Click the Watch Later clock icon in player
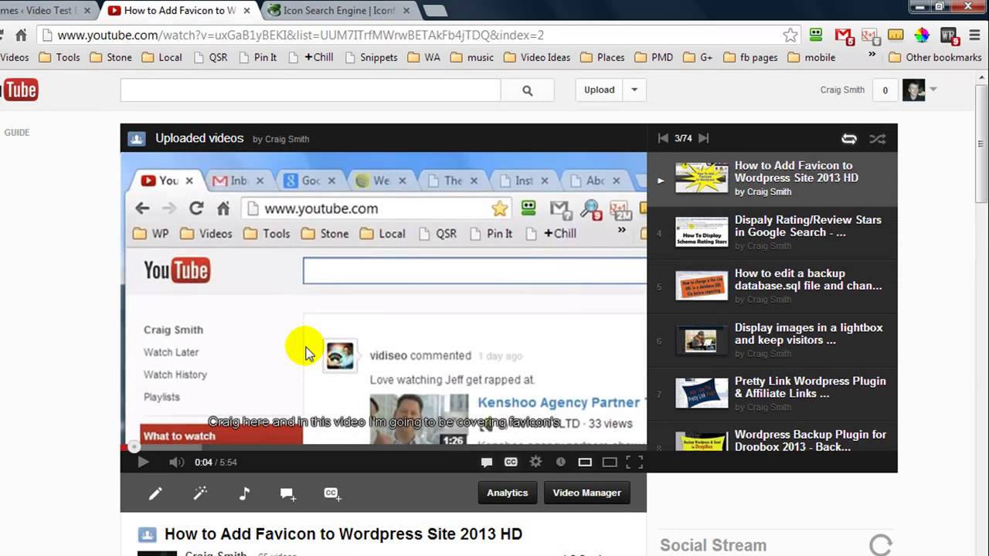Image resolution: width=989 pixels, height=556 pixels. (x=561, y=462)
